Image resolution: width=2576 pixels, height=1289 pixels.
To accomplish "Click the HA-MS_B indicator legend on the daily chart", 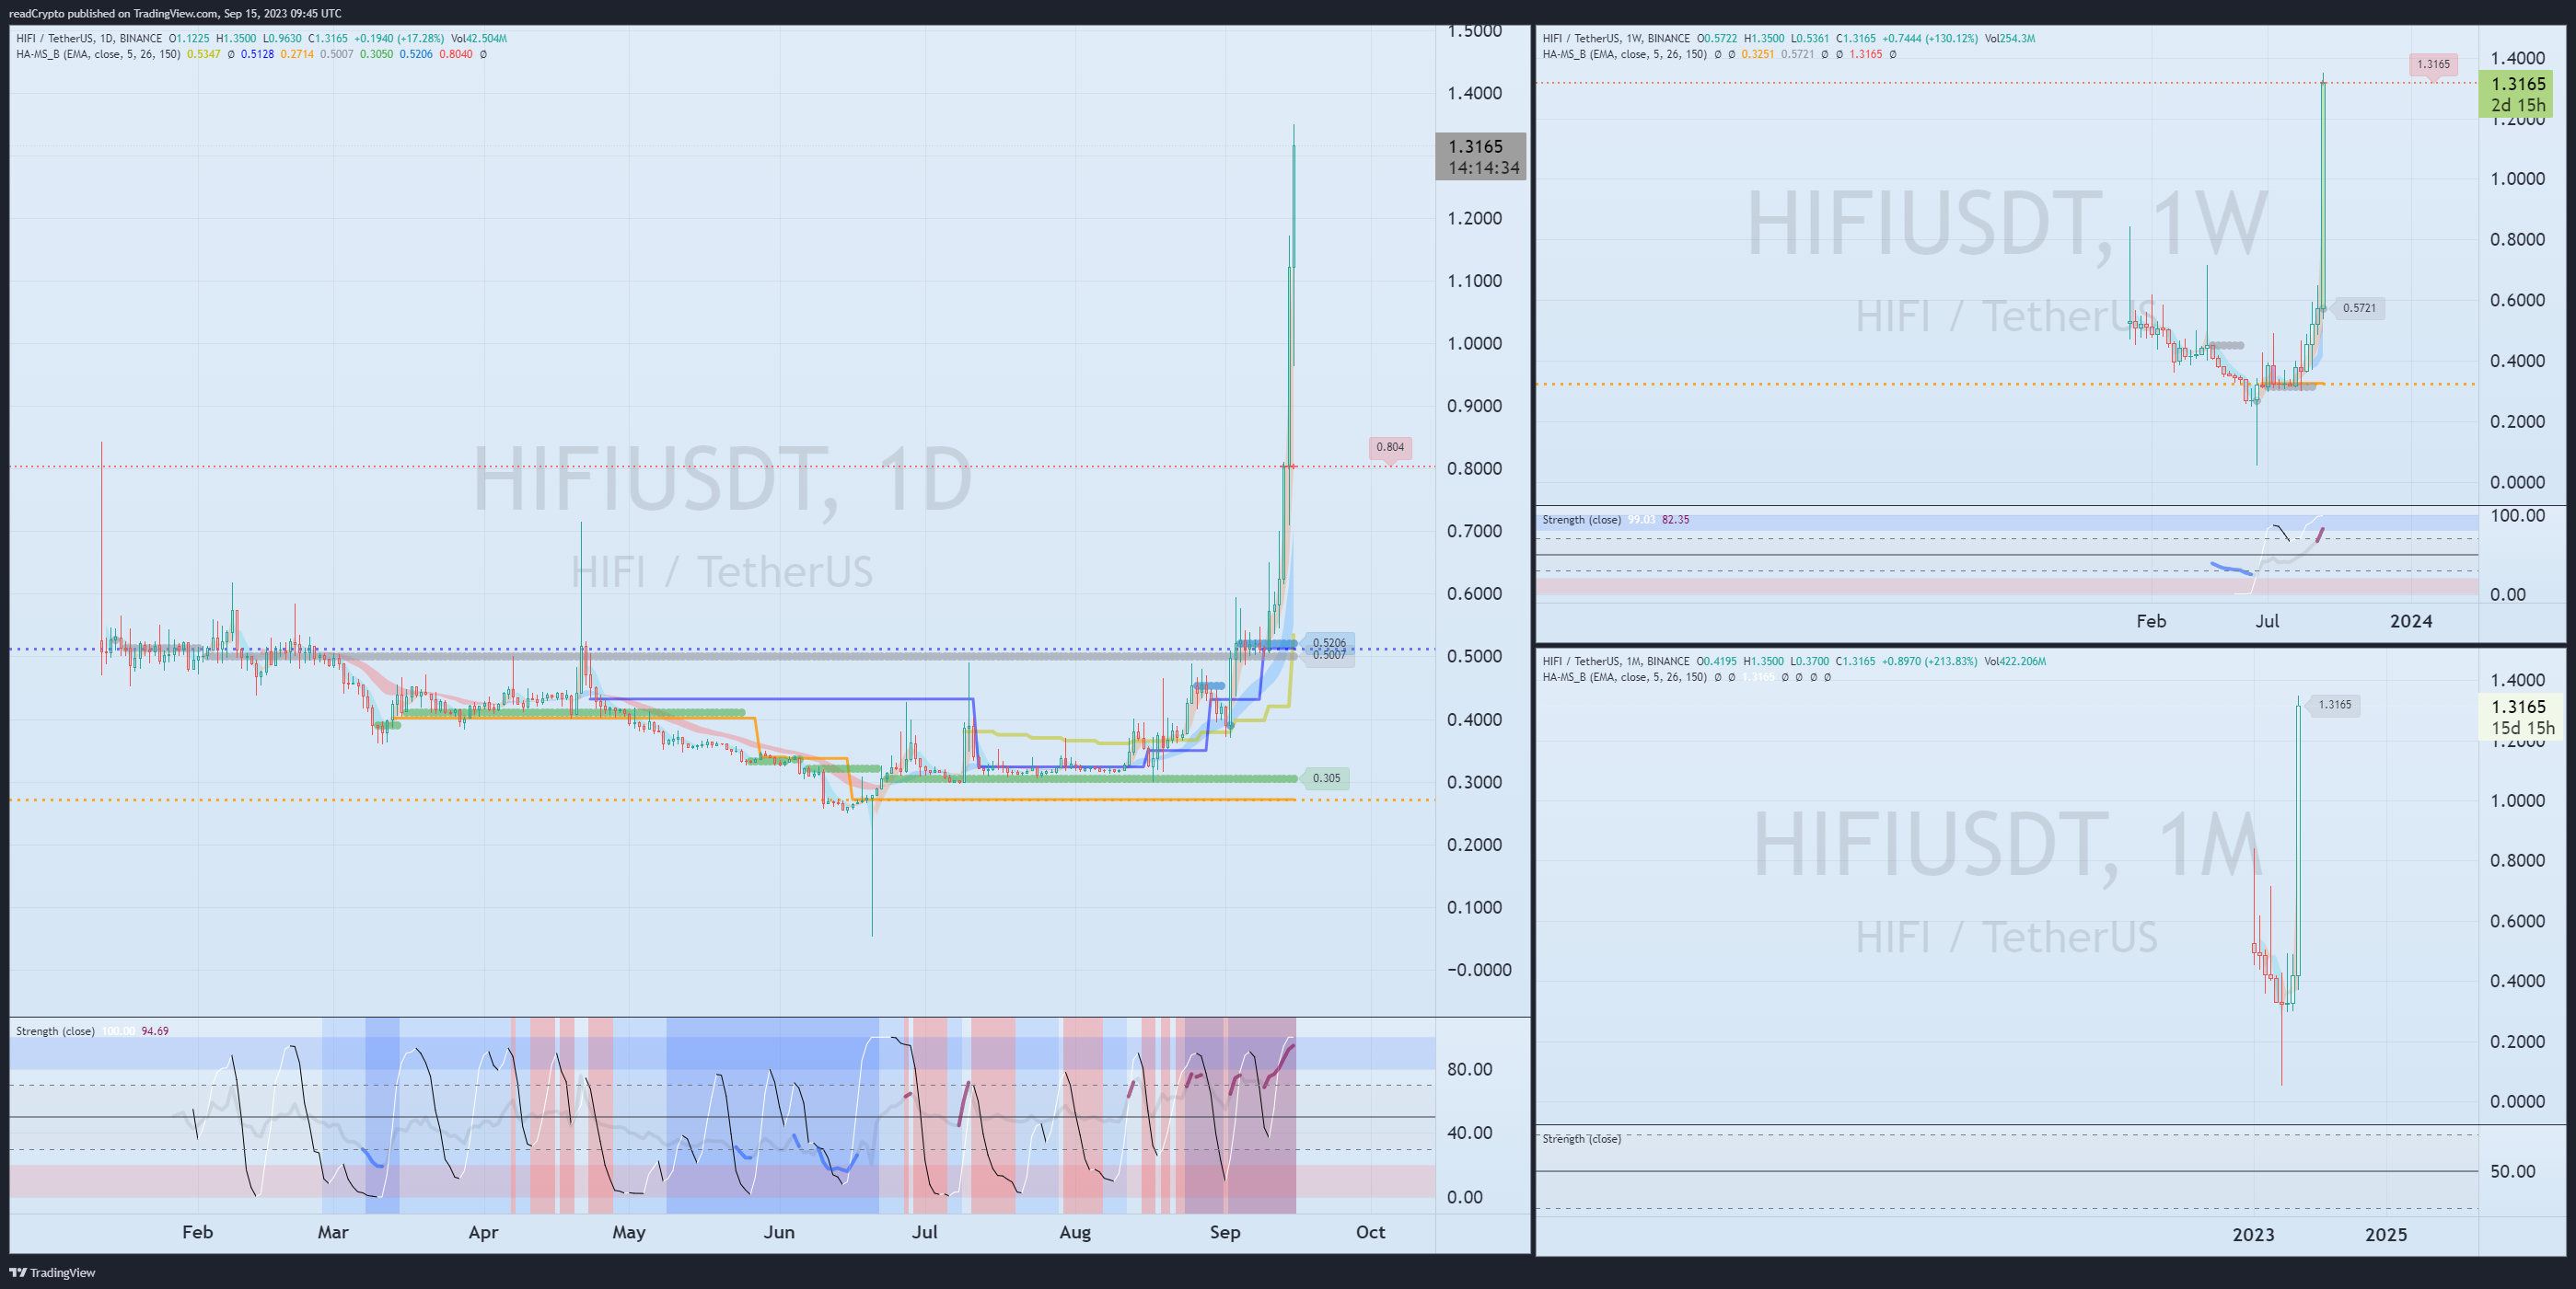I will pos(98,54).
